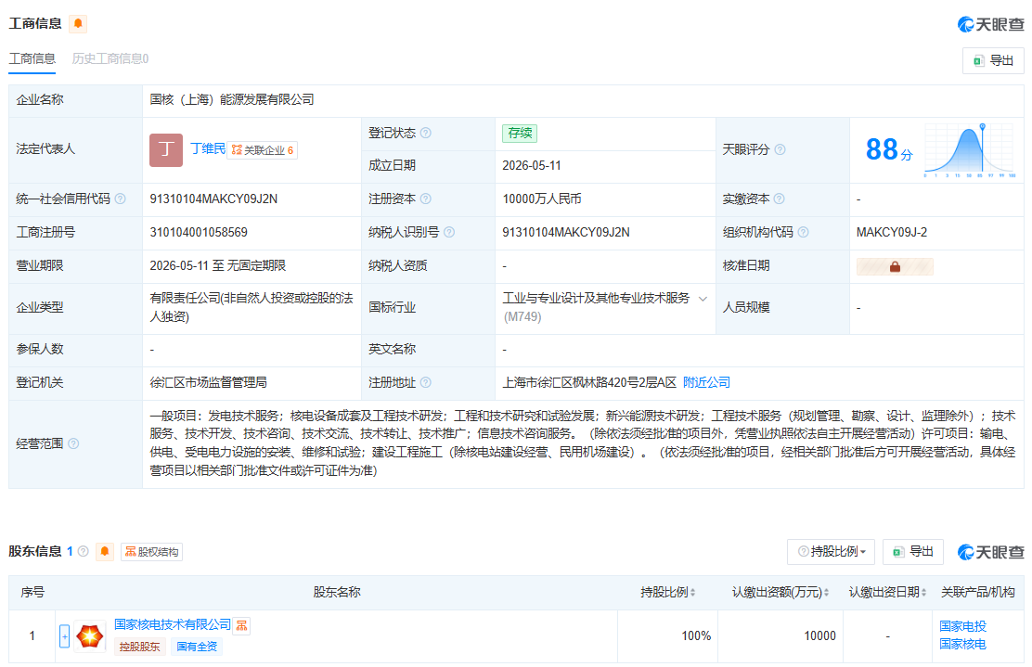The image size is (1032, 667).
Task: Click the 天眼查 logo in shareholder section
Action: 990,552
